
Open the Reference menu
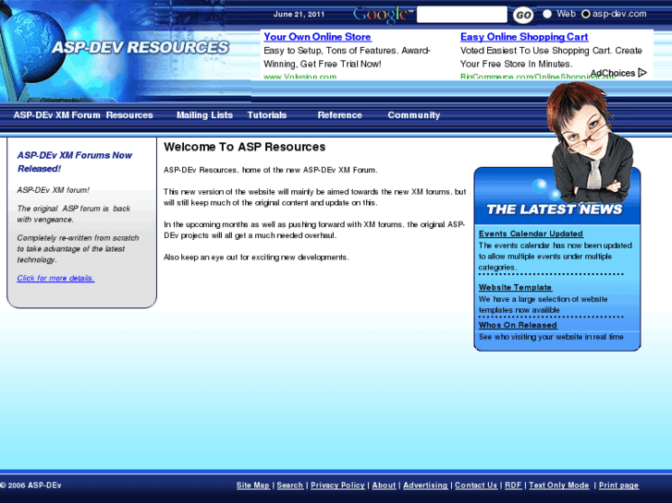pyautogui.click(x=340, y=115)
